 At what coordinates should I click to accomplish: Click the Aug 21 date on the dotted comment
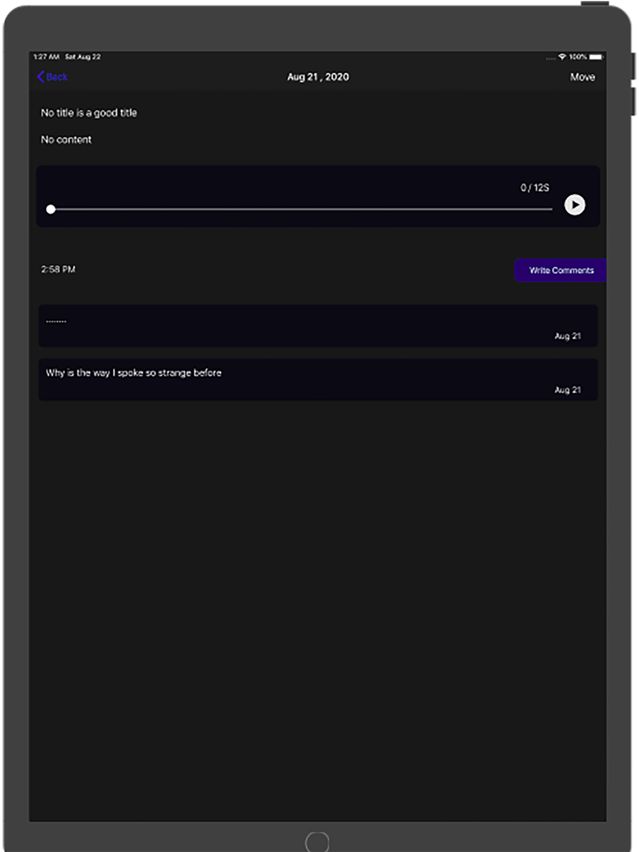click(567, 336)
